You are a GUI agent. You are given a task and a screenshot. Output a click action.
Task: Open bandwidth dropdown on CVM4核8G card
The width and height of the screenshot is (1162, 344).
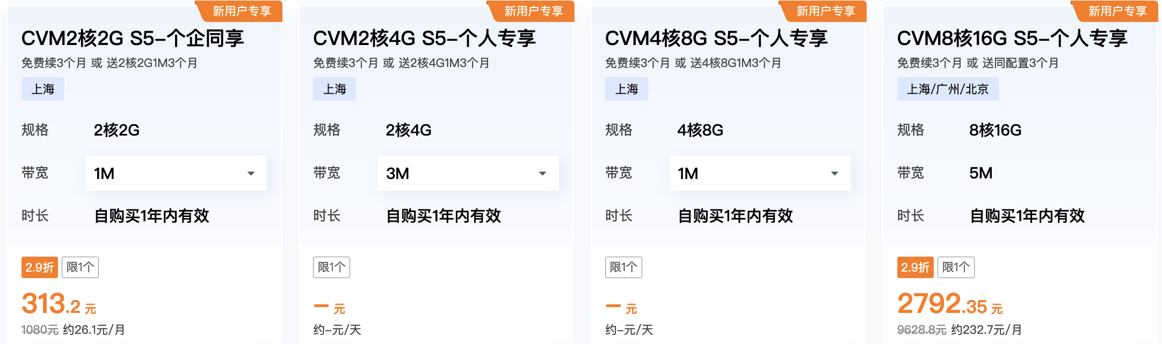[760, 173]
